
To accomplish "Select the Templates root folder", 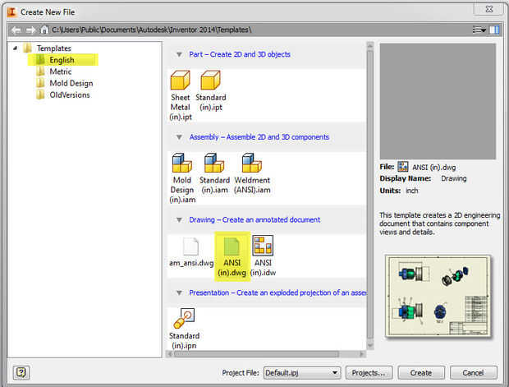I will click(54, 48).
